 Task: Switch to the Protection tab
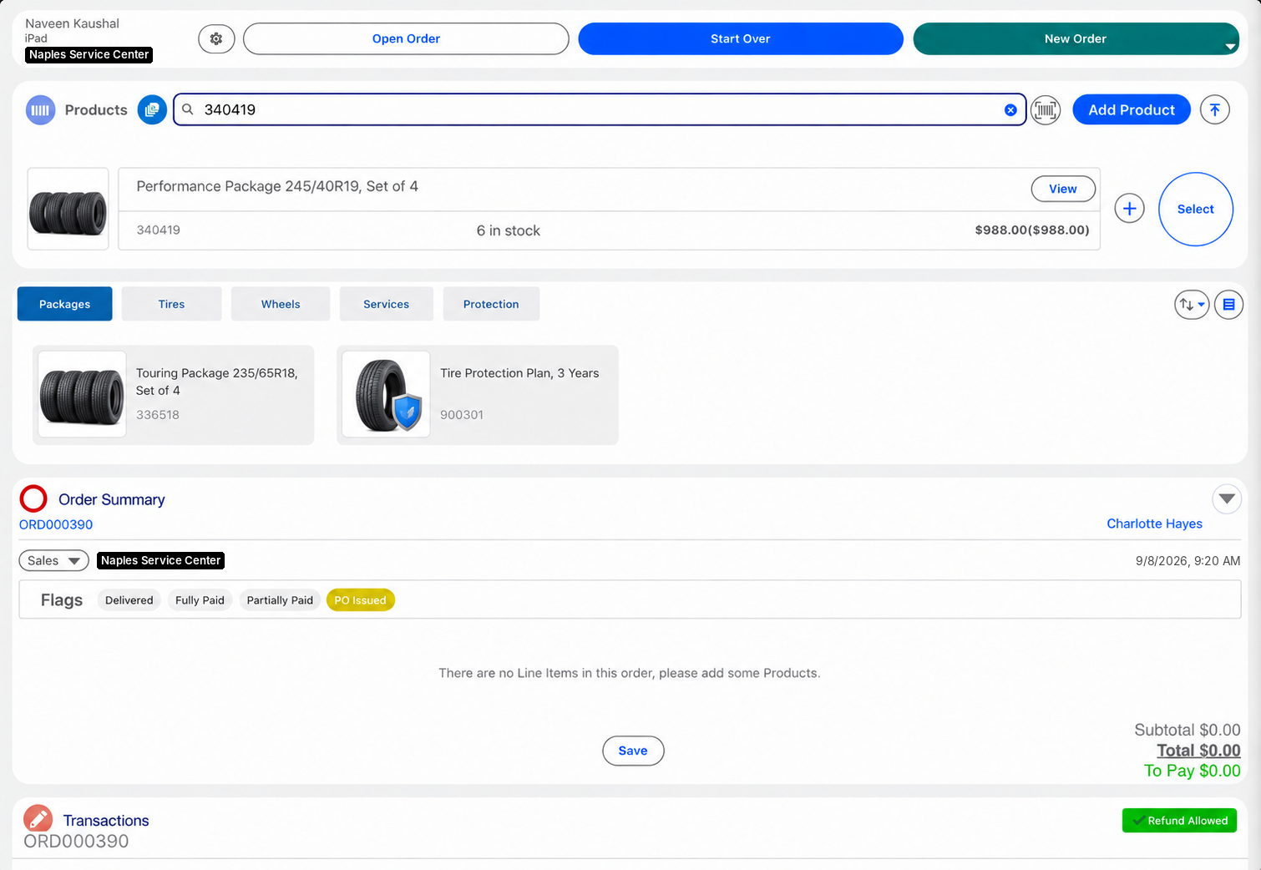pyautogui.click(x=491, y=304)
